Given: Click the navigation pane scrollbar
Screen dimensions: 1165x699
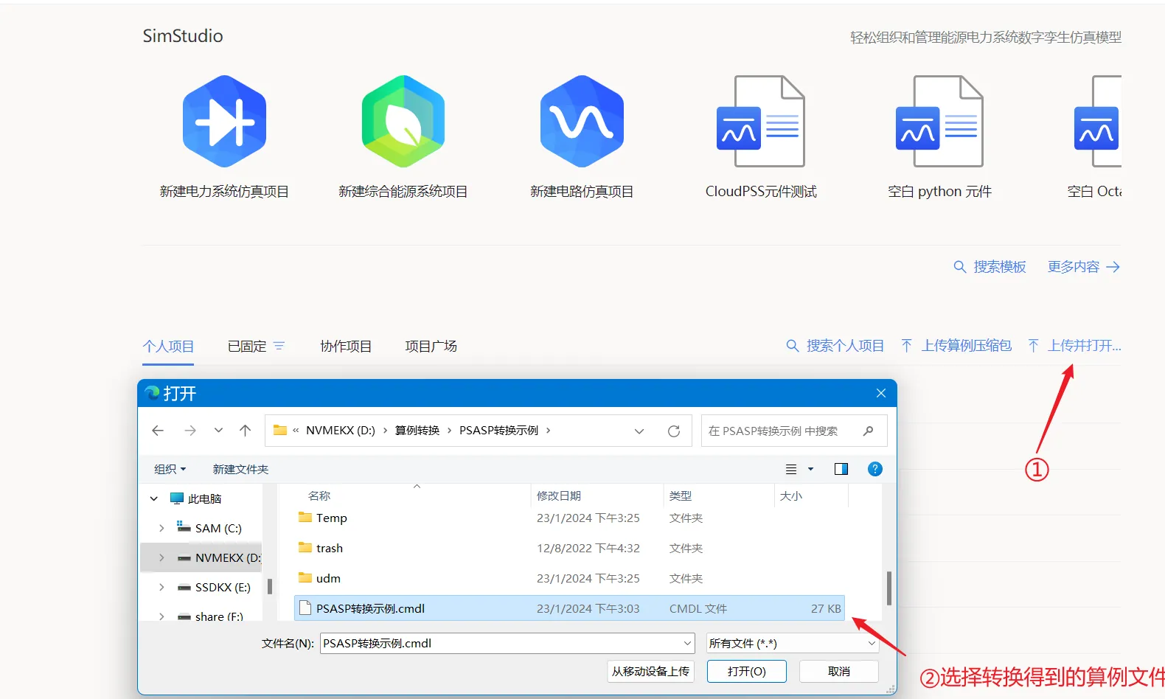Looking at the screenshot, I should tap(270, 587).
